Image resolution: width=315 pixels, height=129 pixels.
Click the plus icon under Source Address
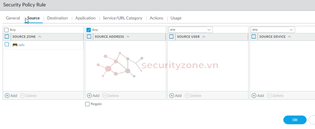(x=89, y=95)
